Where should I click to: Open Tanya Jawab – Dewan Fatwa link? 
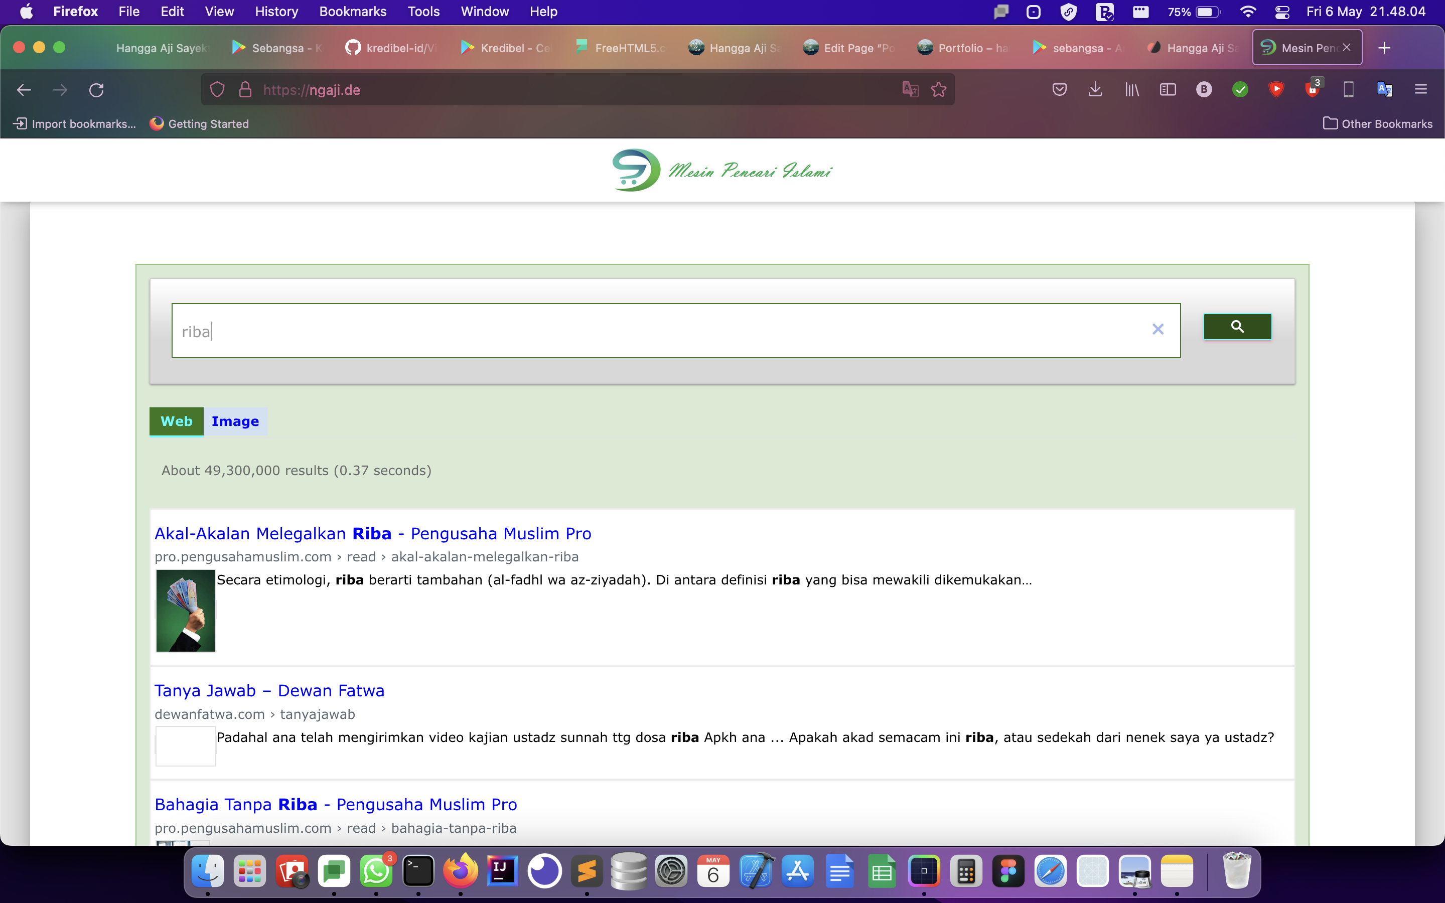coord(269,690)
